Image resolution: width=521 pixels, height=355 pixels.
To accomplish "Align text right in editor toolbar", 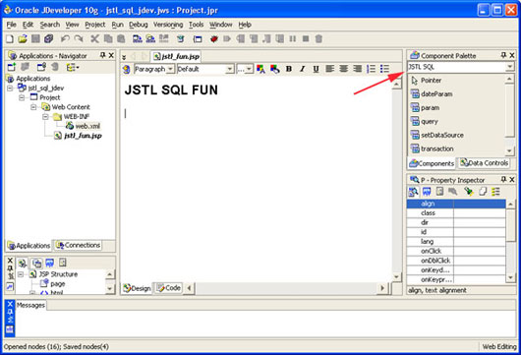I will (357, 69).
